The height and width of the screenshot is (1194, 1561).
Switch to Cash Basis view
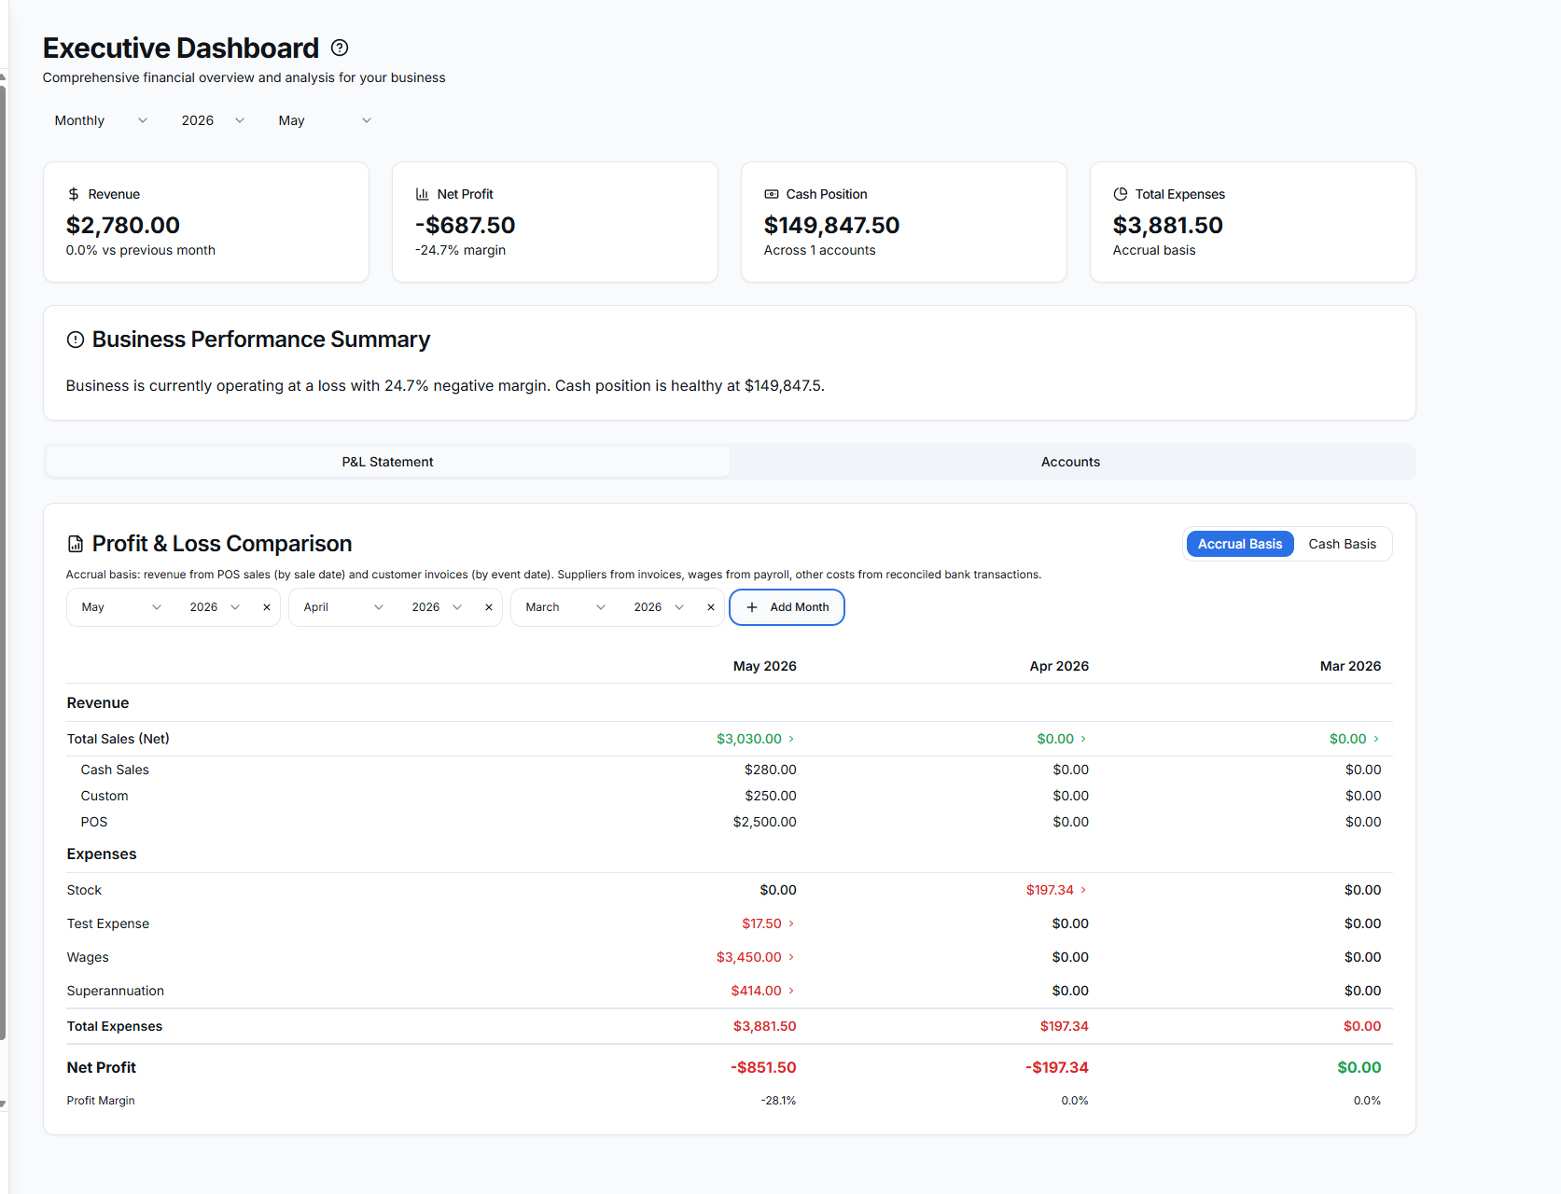pos(1342,544)
